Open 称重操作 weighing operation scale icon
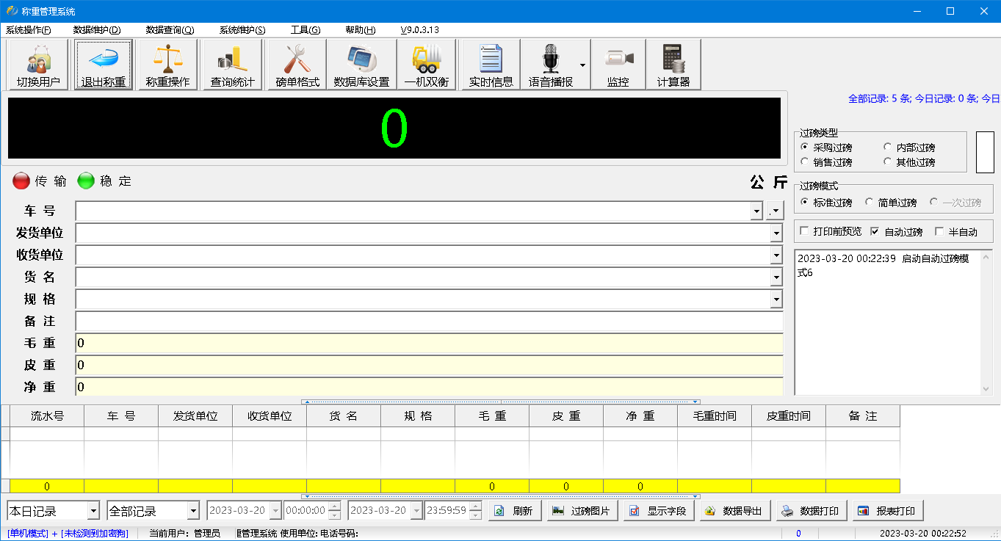 pos(168,65)
